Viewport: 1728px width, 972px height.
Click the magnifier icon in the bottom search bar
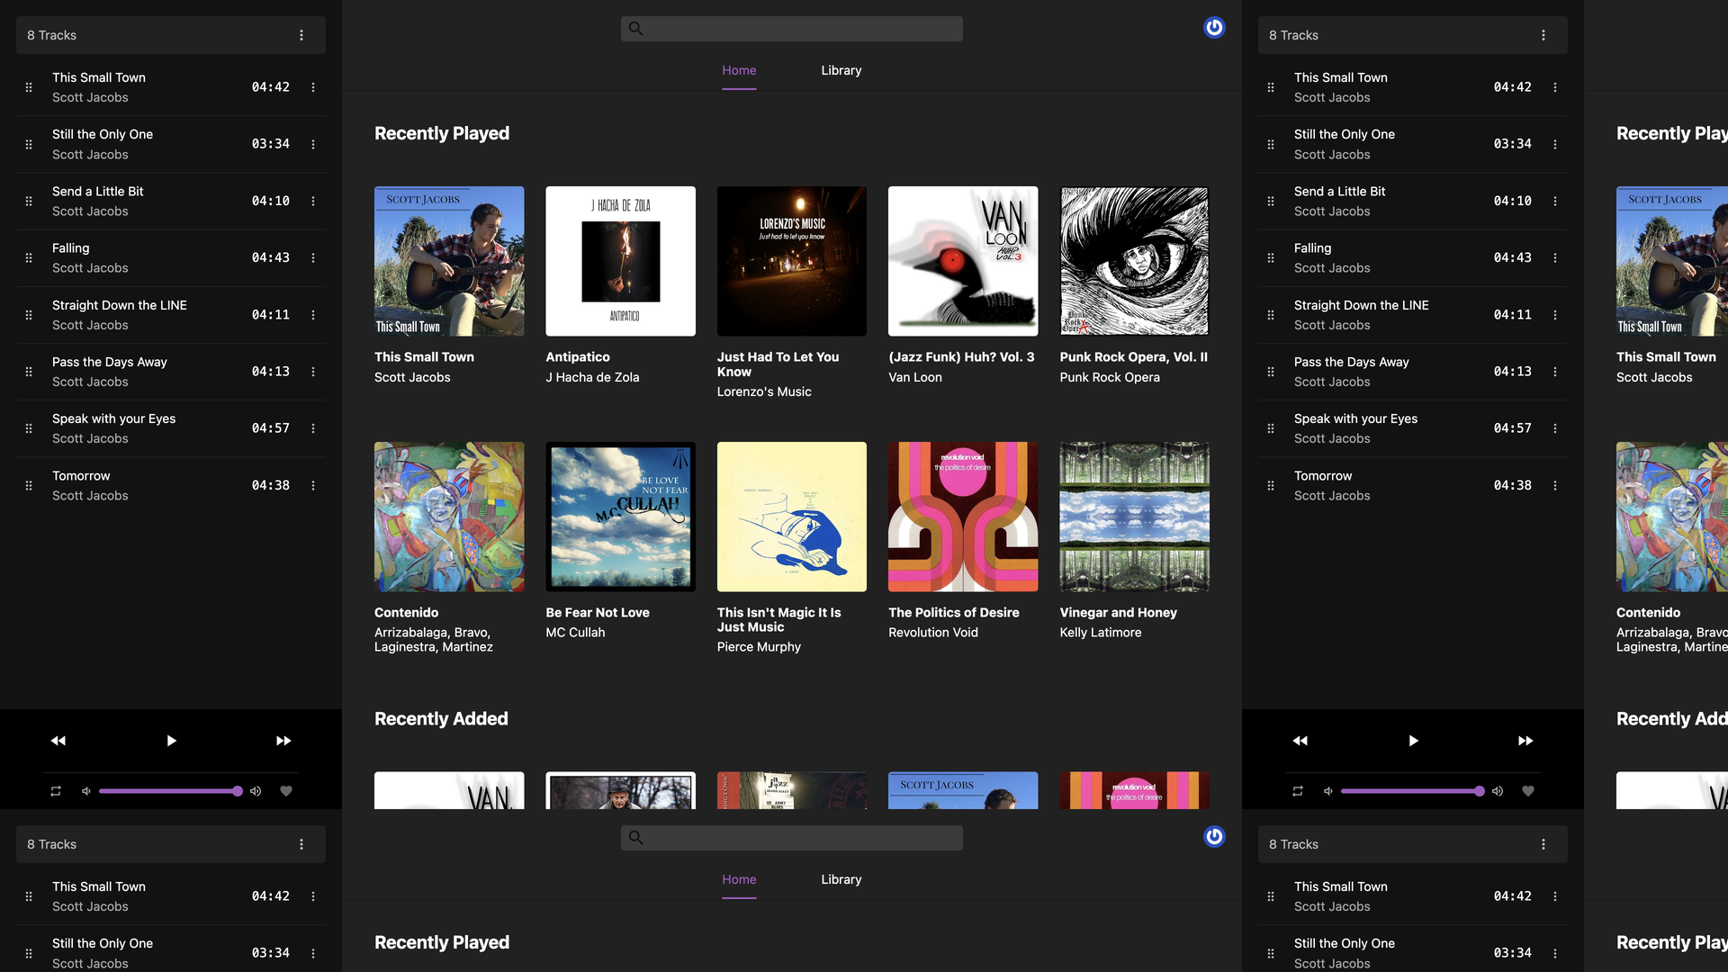(x=635, y=838)
